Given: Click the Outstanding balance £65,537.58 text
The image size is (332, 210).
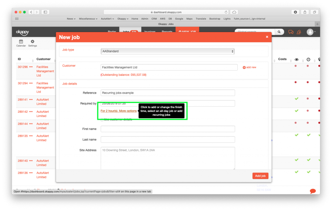Looking at the screenshot, I should pos(124,75).
